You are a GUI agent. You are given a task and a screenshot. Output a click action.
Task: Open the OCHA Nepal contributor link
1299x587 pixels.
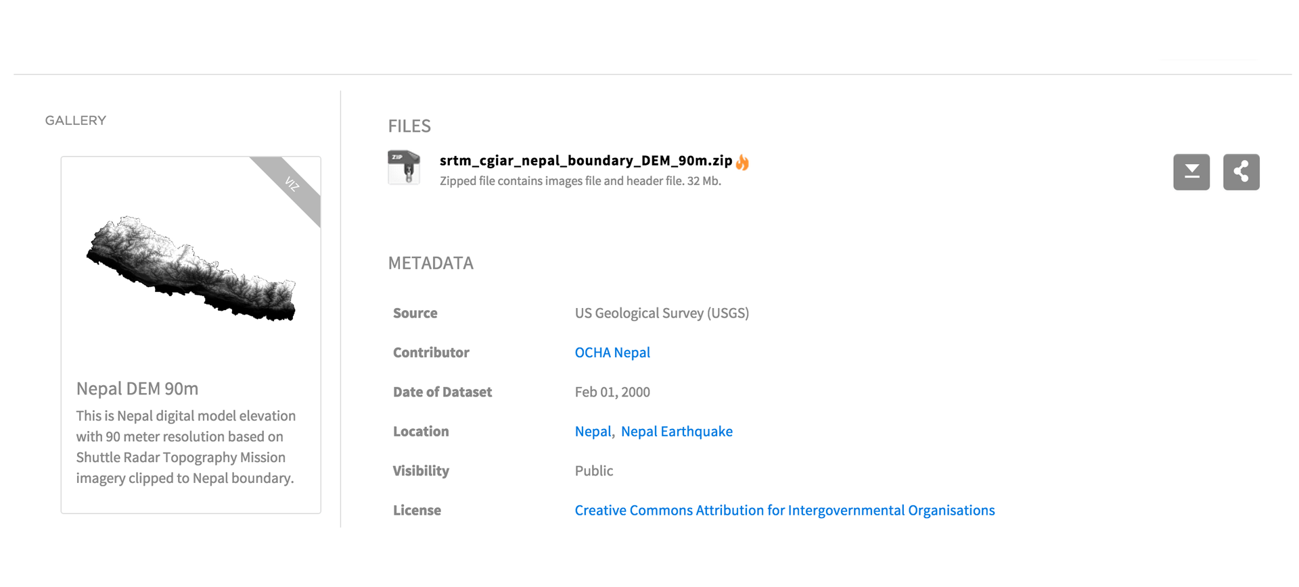click(x=612, y=353)
